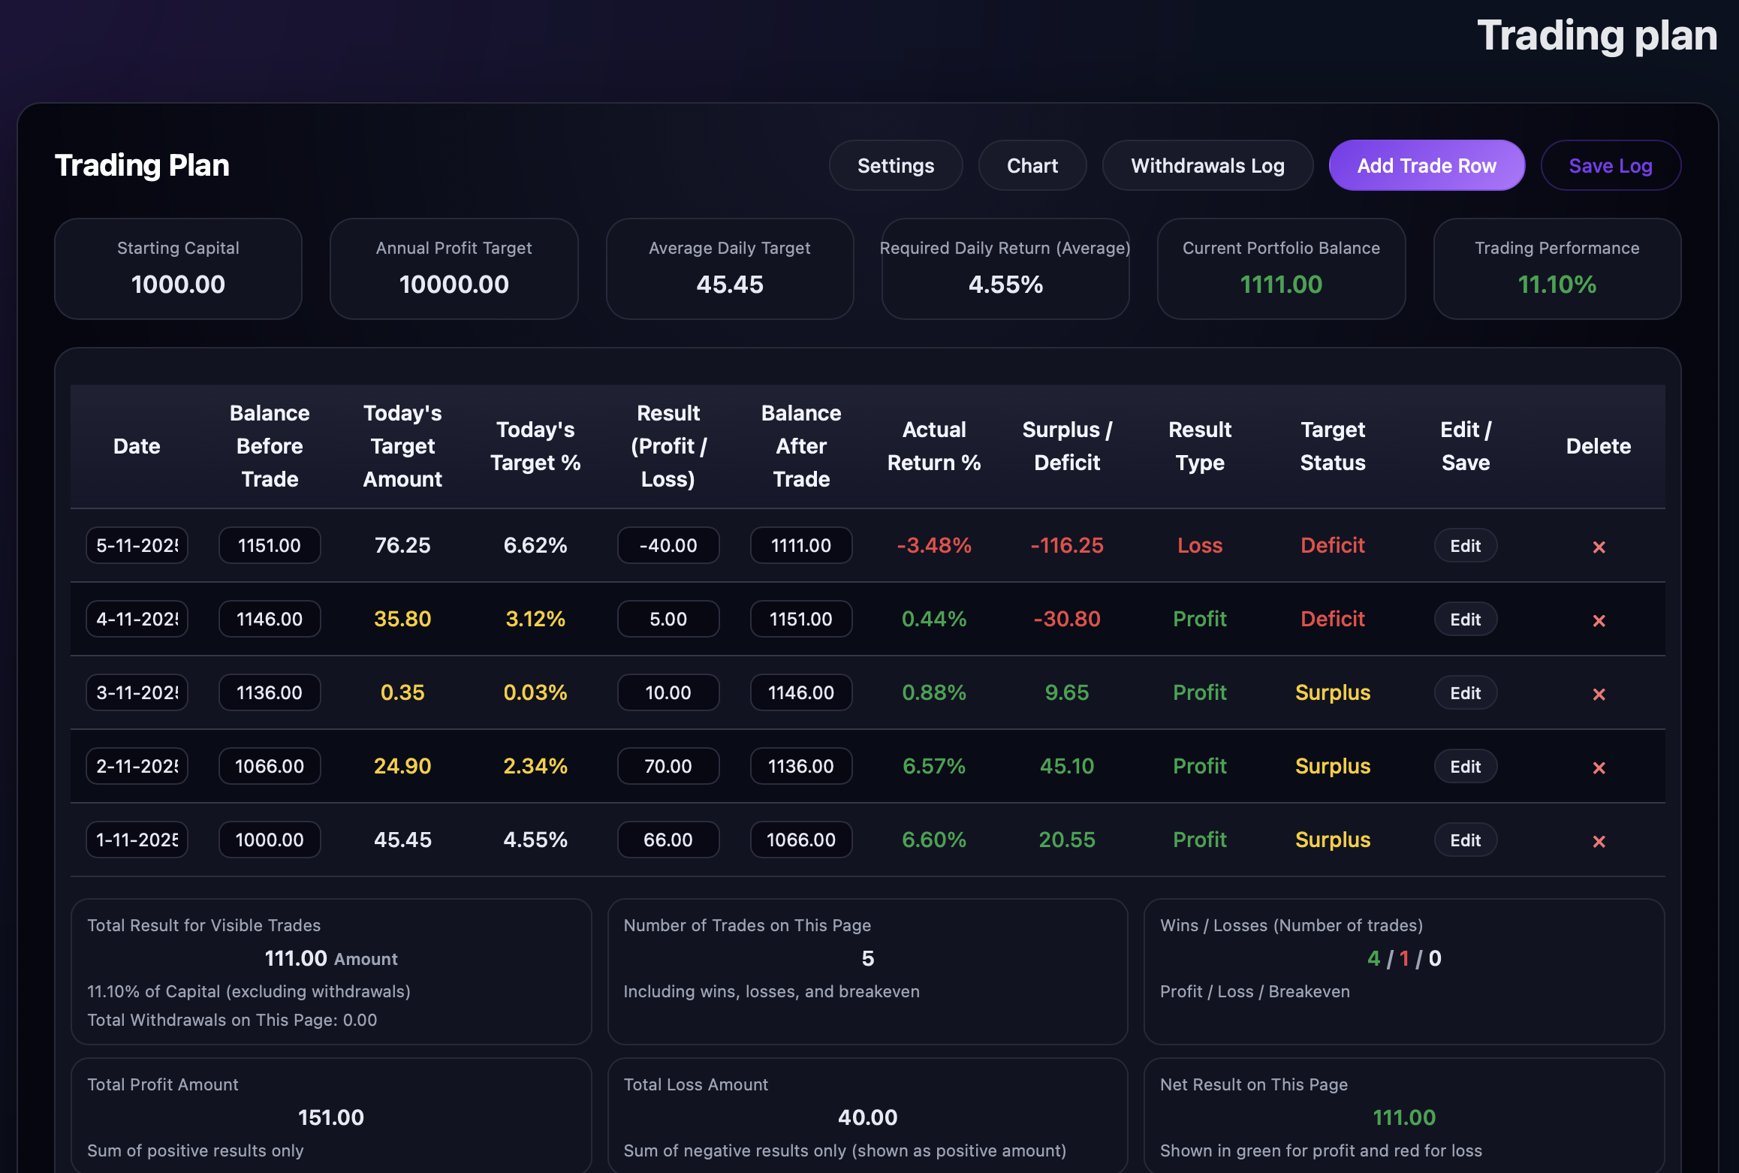Delete the 5-11-2025 trade row

tap(1599, 547)
